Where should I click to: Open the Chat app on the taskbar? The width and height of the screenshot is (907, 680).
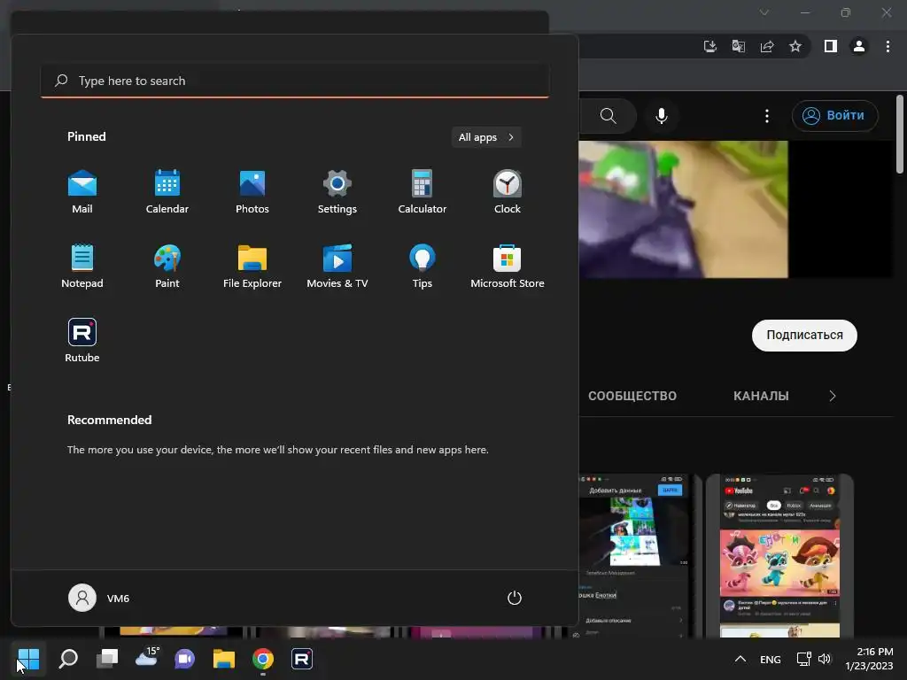pos(185,659)
